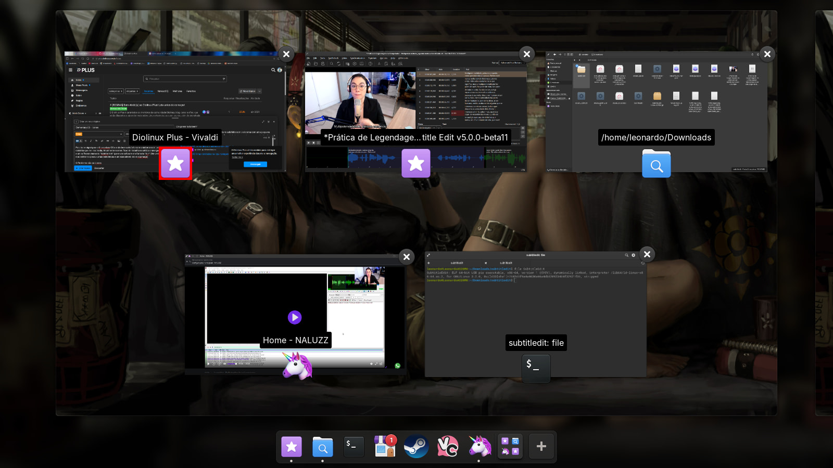Image resolution: width=833 pixels, height=468 pixels.
Task: Click the unicorn app icon in the dock
Action: (479, 447)
